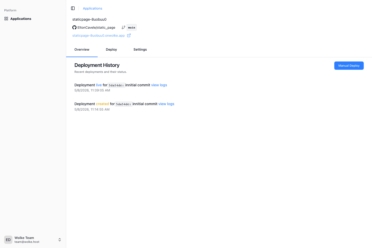Click the git branch icon
The height and width of the screenshot is (248, 372).
click(x=123, y=27)
